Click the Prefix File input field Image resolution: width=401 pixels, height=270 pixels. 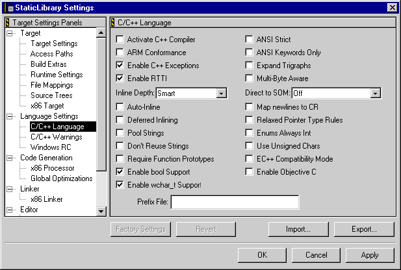(x=235, y=202)
